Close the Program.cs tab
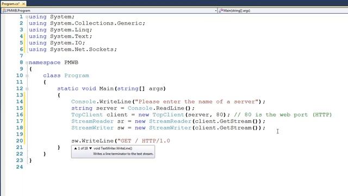The image size is (348, 196). click(x=23, y=4)
